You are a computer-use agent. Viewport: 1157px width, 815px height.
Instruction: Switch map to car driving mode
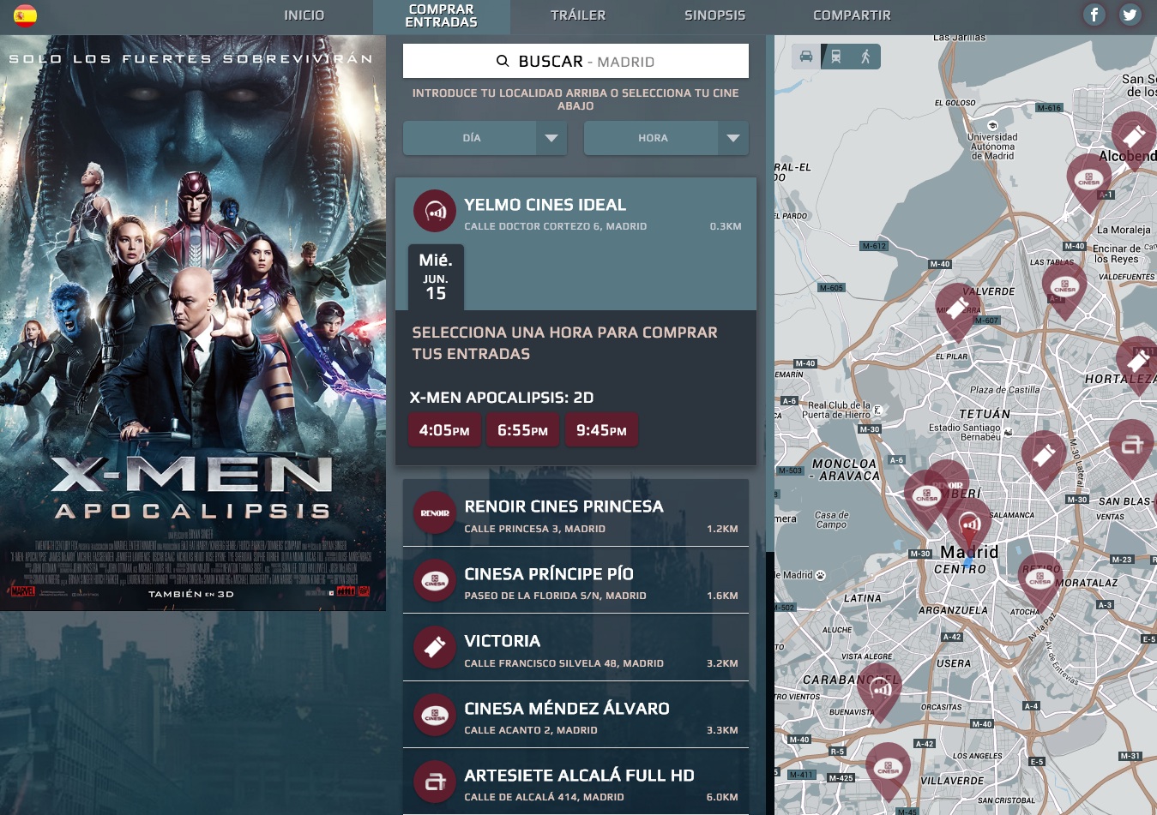tap(806, 57)
